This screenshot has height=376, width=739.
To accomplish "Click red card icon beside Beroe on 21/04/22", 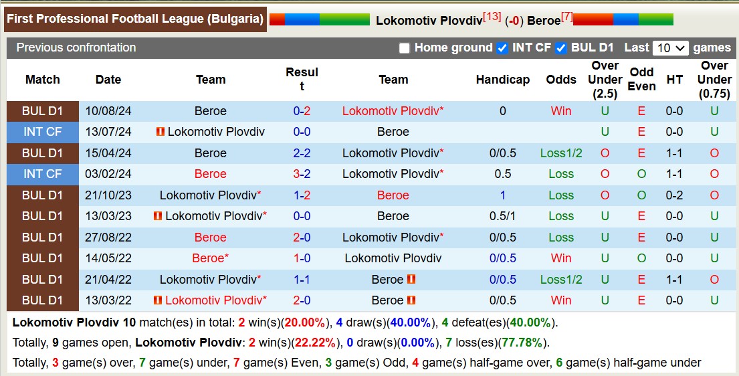I will (411, 280).
